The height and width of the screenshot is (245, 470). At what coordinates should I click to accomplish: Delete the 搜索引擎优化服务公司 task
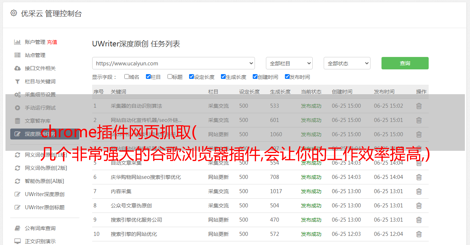(419, 220)
